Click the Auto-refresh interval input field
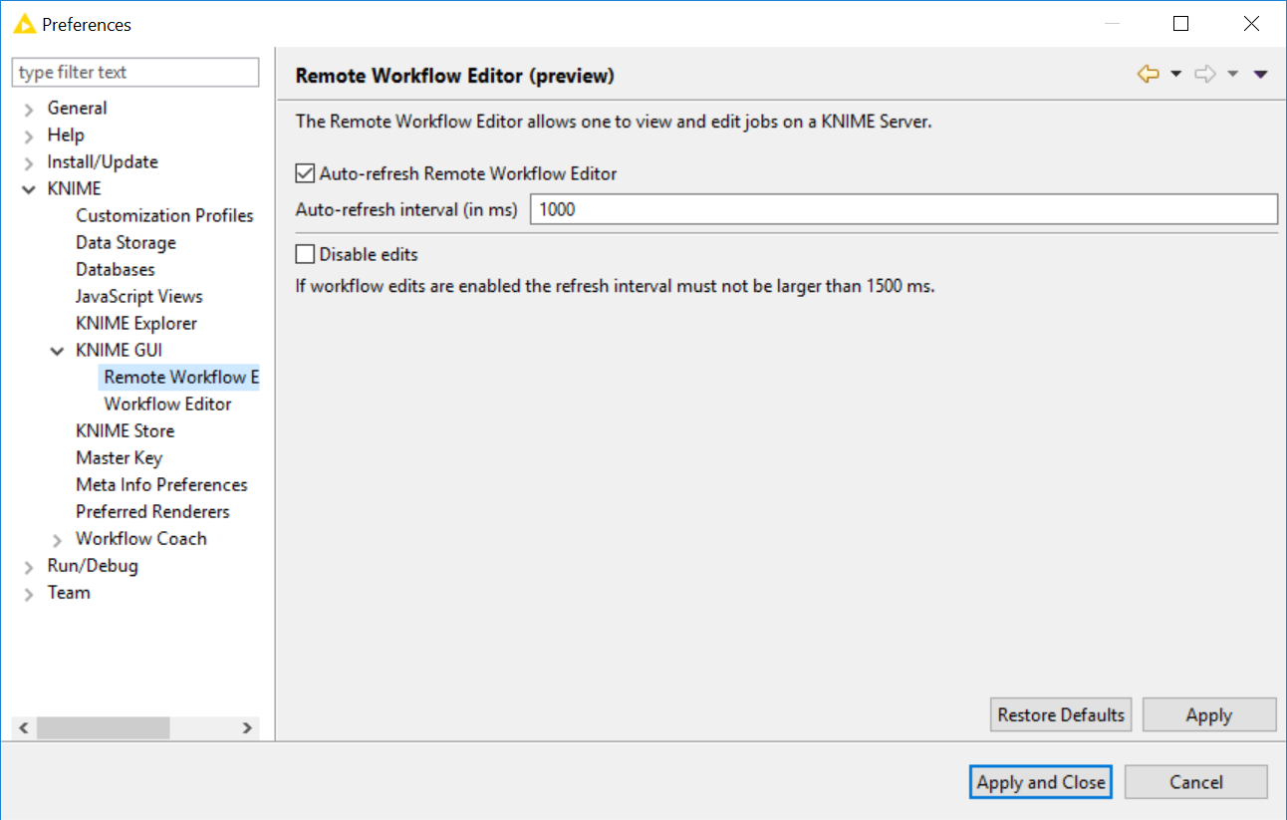 tap(903, 209)
